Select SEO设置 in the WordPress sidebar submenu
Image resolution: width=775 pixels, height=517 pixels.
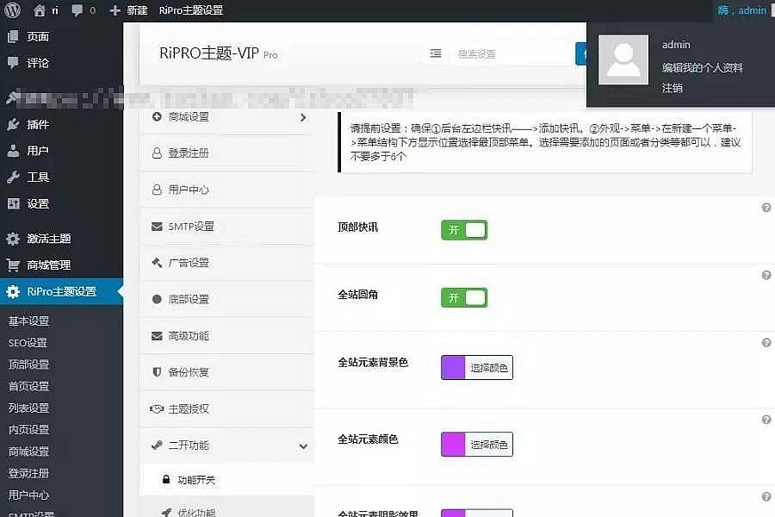pyautogui.click(x=28, y=342)
